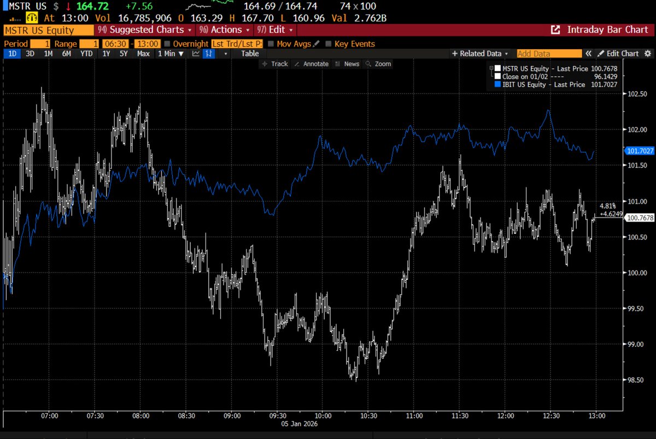Open the chart type options arrow dropdown
This screenshot has height=439, width=656.
225,54
